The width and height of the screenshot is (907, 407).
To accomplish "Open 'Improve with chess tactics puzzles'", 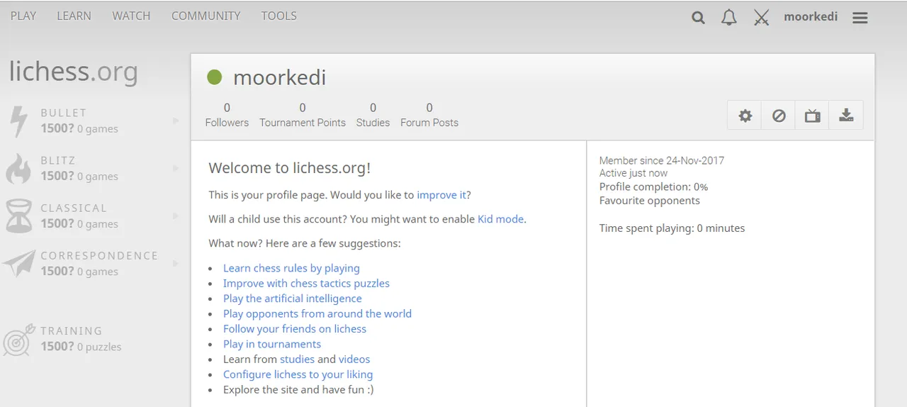I will [x=306, y=283].
